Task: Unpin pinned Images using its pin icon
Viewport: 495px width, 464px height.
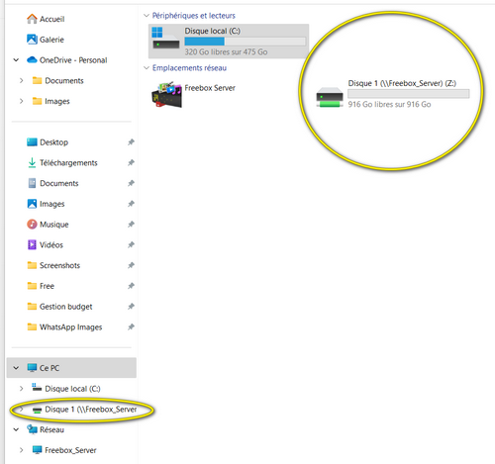Action: tap(131, 204)
